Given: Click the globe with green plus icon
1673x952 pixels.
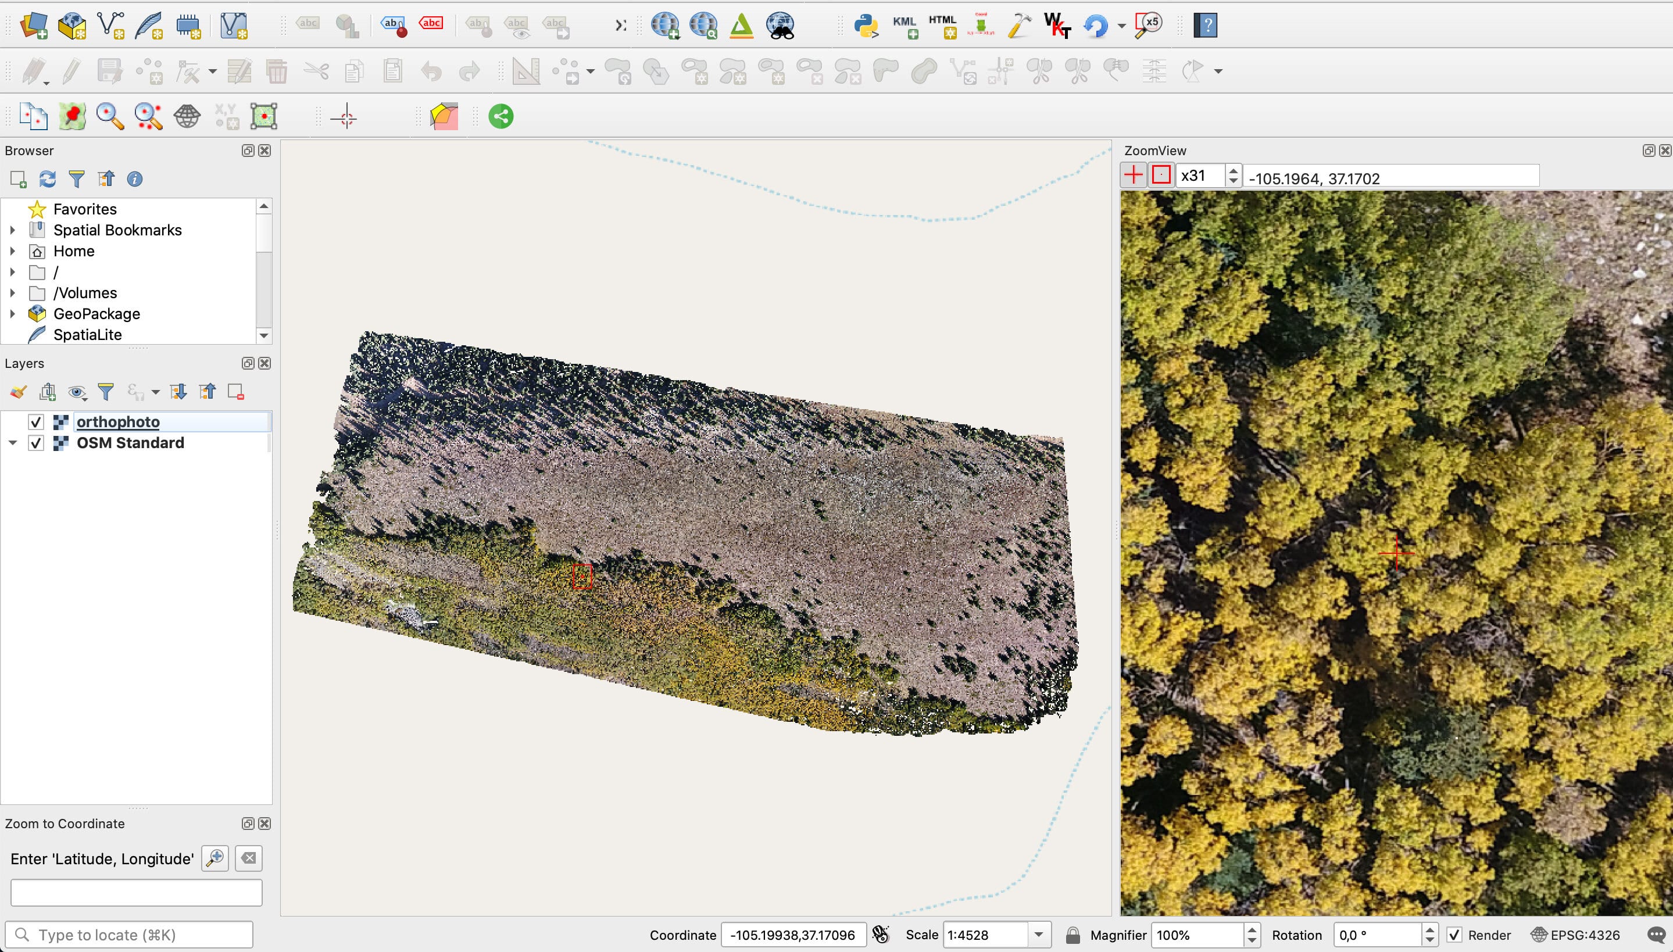Looking at the screenshot, I should pyautogui.click(x=665, y=26).
